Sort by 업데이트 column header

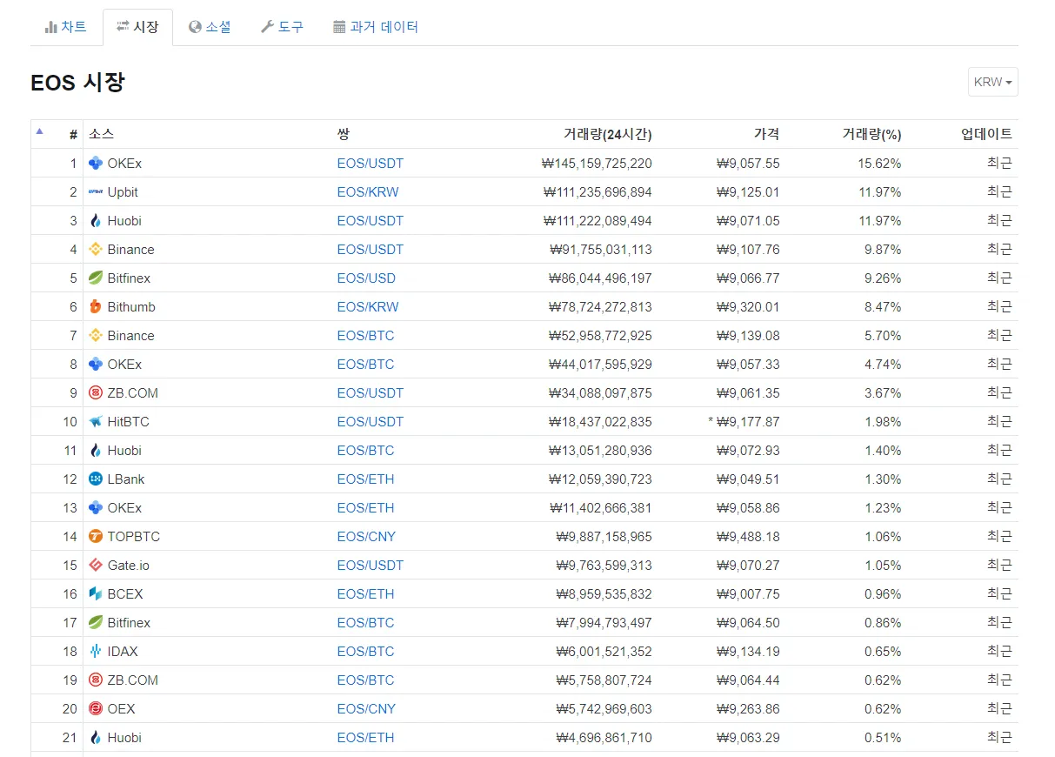[986, 134]
